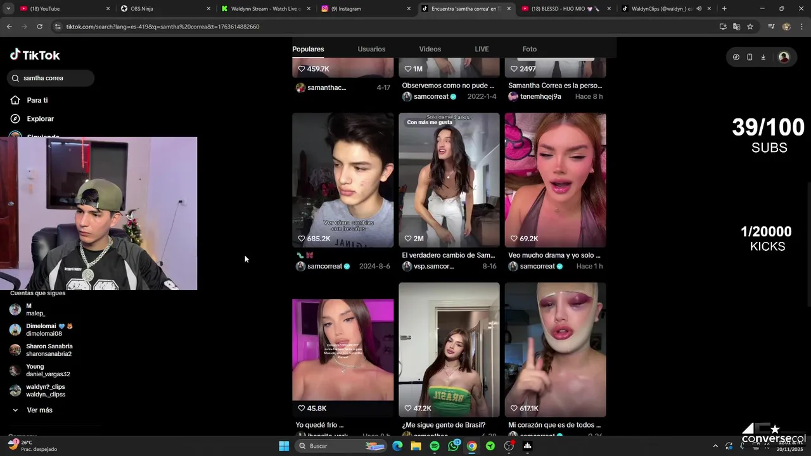Open the Explorar compass icon
Image resolution: width=811 pixels, height=456 pixels.
[15, 118]
